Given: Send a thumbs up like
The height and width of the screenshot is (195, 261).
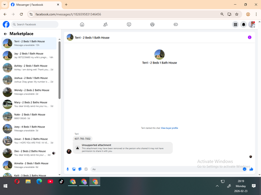Looking at the screenshot, I should (x=251, y=169).
